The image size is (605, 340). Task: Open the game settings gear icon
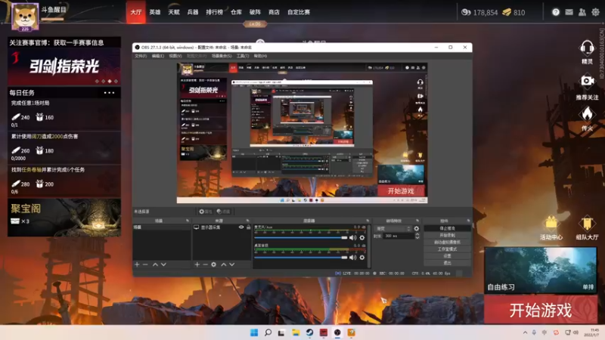point(596,12)
